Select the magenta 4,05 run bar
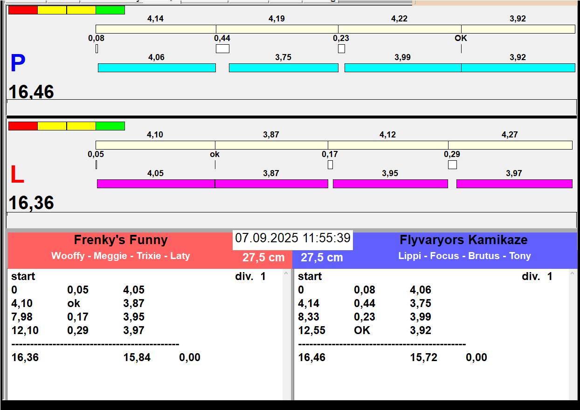 point(156,184)
